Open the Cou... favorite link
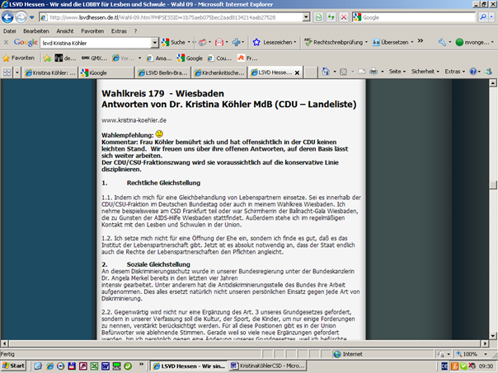The image size is (498, 373). pos(219,58)
